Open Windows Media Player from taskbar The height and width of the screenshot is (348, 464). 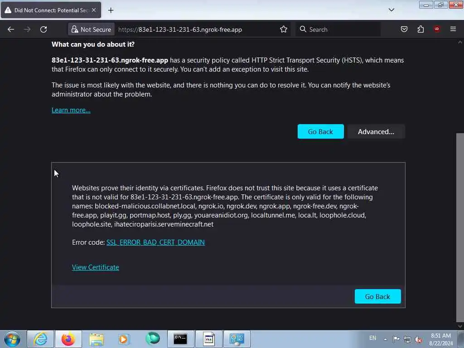tap(124, 339)
